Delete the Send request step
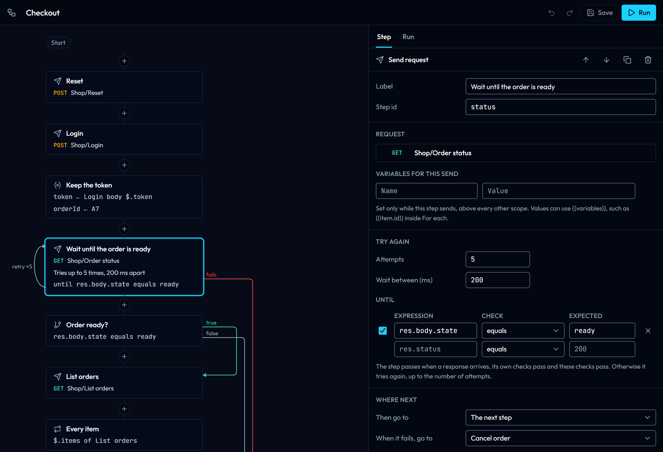This screenshot has width=663, height=452. click(648, 60)
